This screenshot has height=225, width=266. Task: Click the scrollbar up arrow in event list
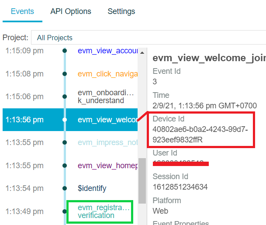point(142,53)
